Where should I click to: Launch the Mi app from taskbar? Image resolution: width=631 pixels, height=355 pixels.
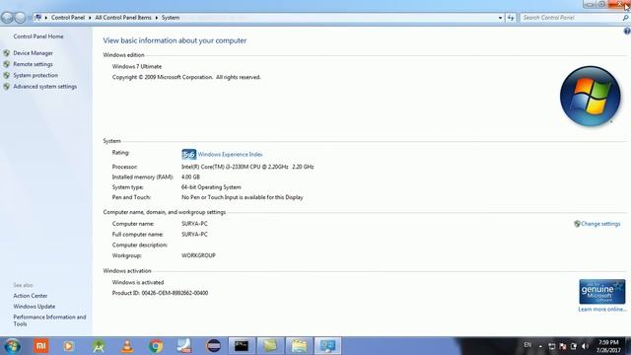[x=41, y=346]
